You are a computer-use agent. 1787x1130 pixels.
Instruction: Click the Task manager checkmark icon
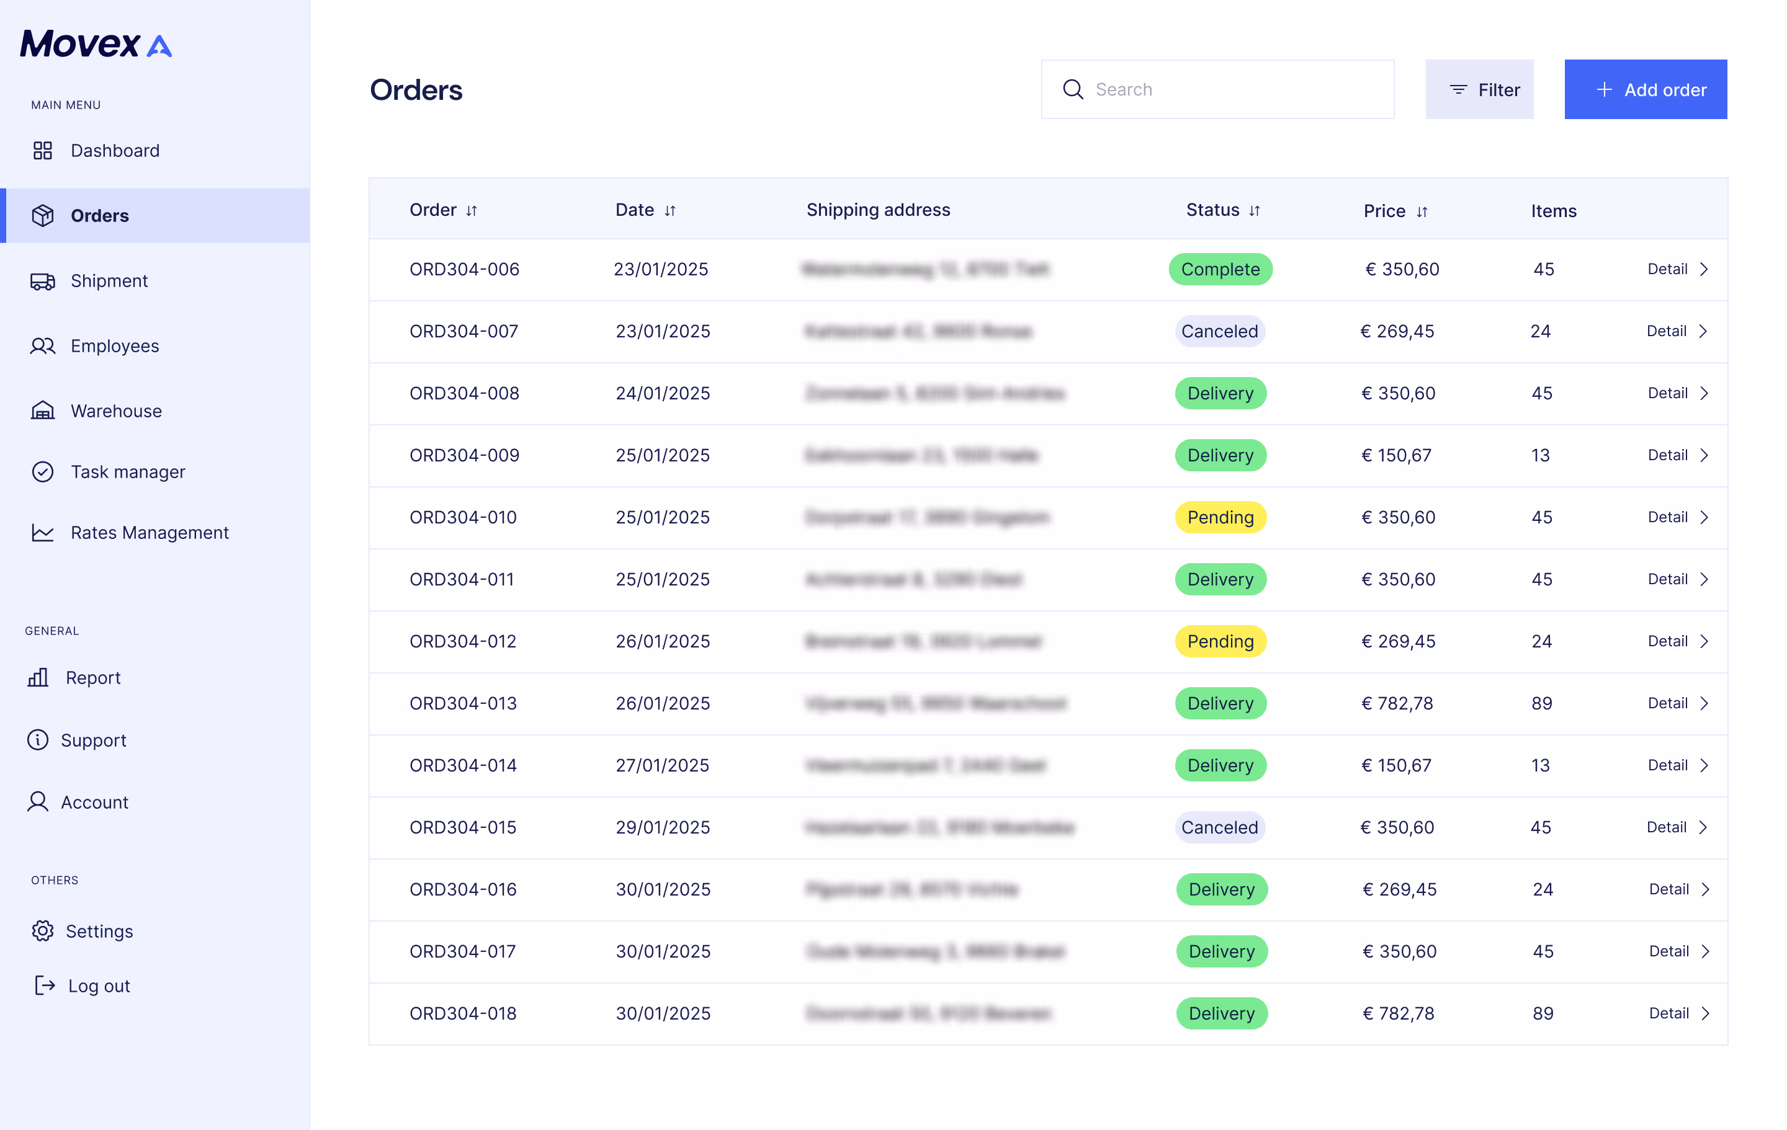click(42, 472)
